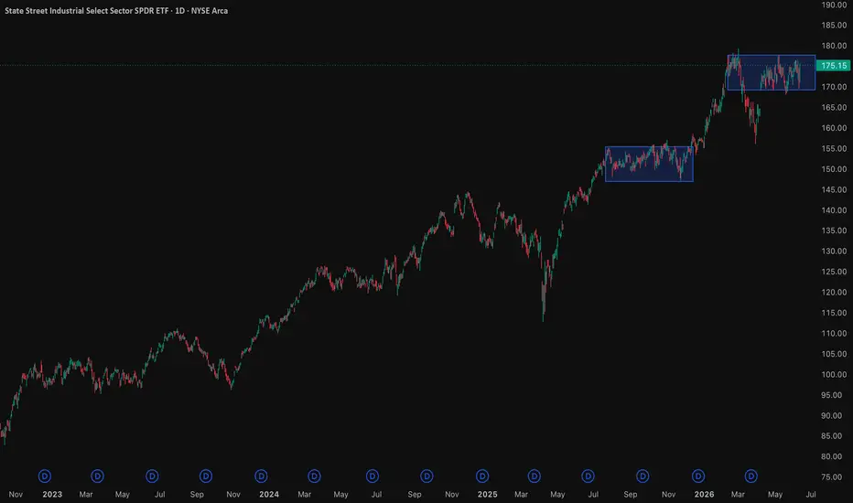This screenshot has width=853, height=503.
Task: Click the 155.00 price axis label
Action: tap(834, 148)
